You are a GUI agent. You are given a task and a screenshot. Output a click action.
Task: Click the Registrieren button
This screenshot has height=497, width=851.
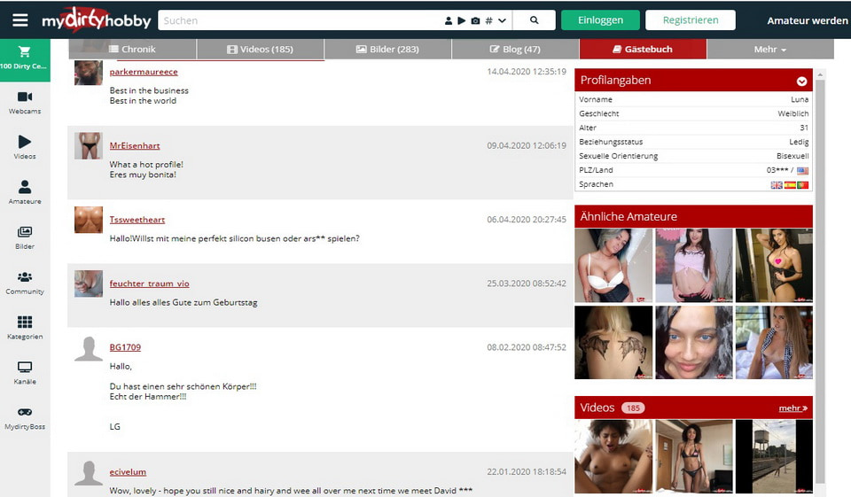coord(690,20)
